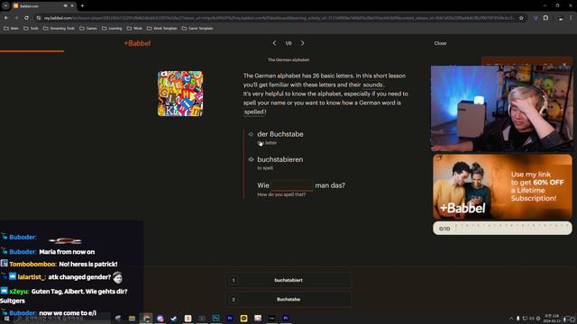
Task: Click chat message 'atk changed gender?'
Action: [x=79, y=277]
